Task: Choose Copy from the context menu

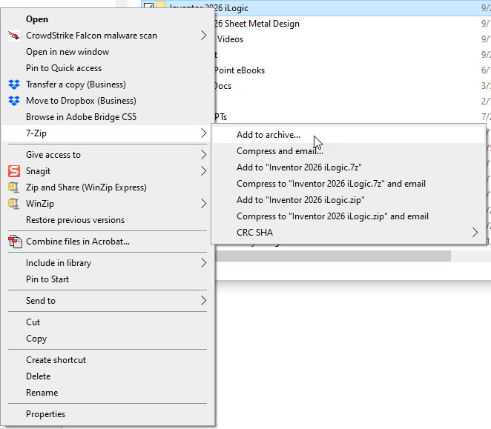Action: (x=108, y=339)
